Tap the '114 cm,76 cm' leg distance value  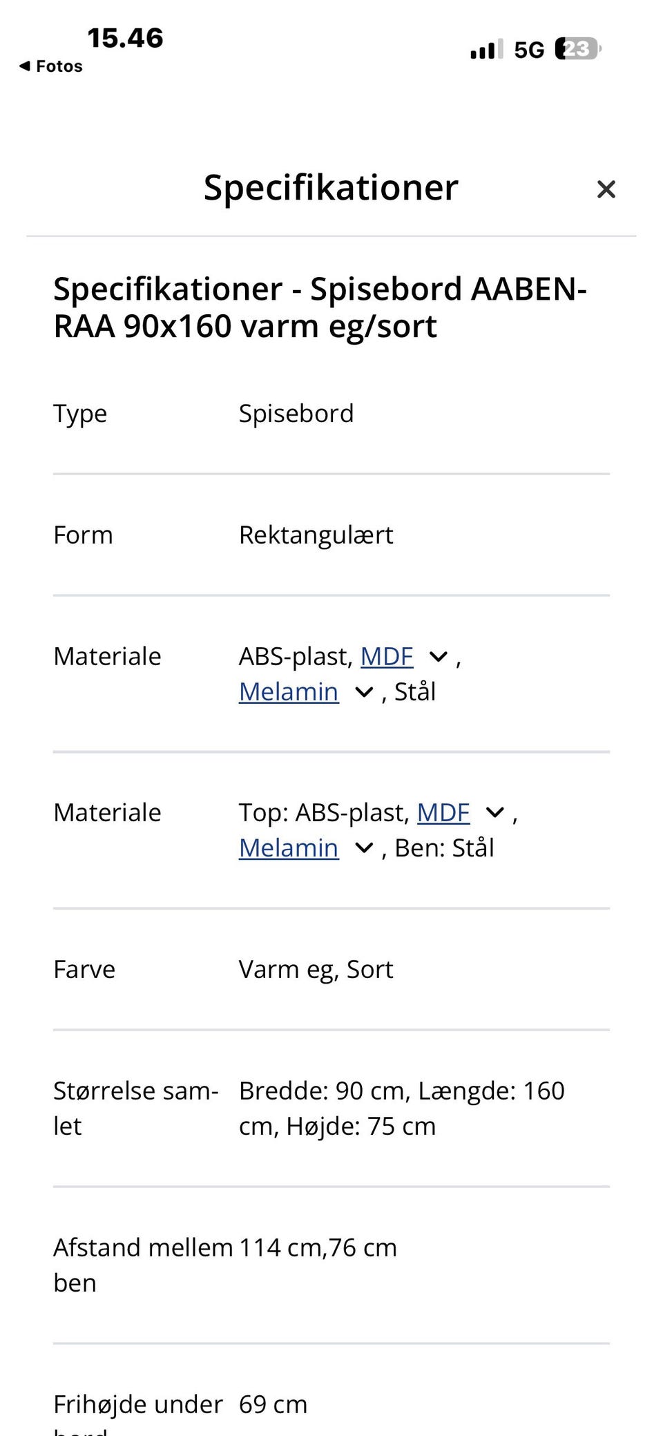[318, 1247]
